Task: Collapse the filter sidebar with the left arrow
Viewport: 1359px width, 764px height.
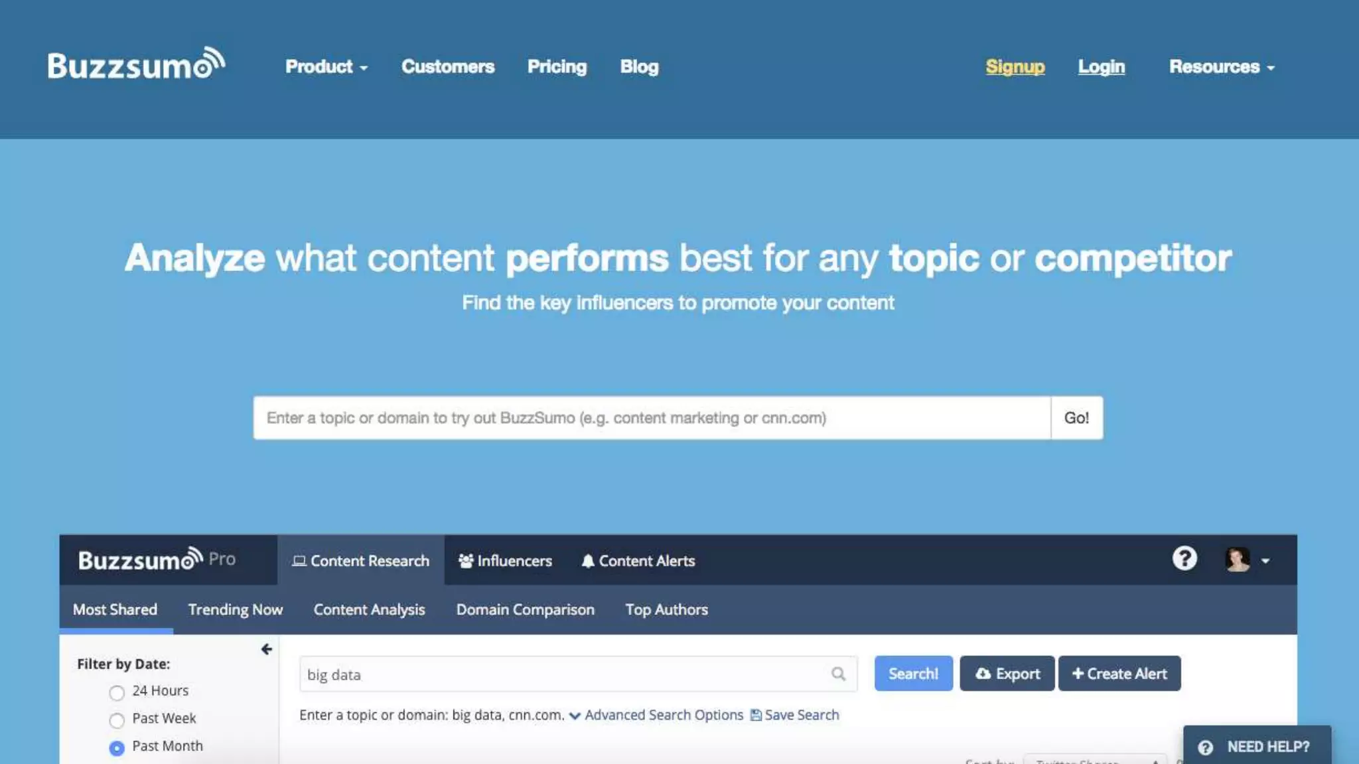Action: tap(266, 649)
